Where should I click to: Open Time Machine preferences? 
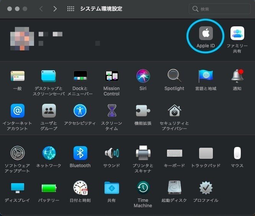[143, 188]
